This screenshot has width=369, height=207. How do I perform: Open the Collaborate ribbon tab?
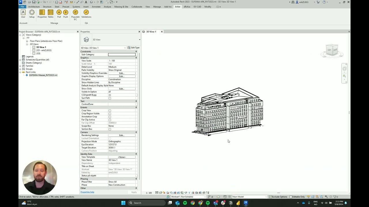pos(137,7)
